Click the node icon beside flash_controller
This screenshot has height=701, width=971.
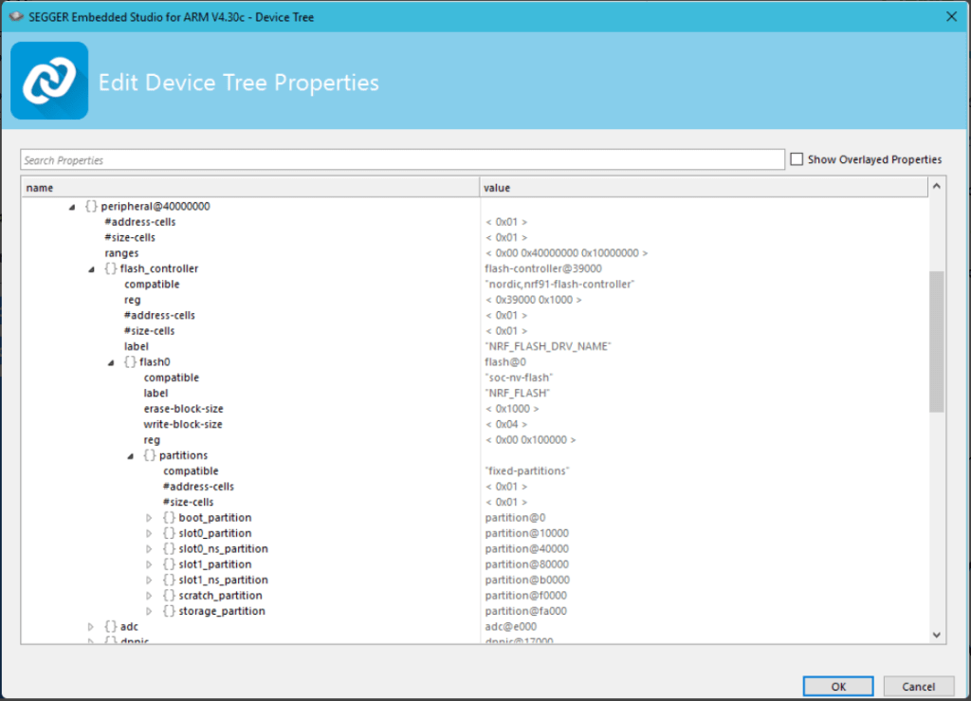111,268
